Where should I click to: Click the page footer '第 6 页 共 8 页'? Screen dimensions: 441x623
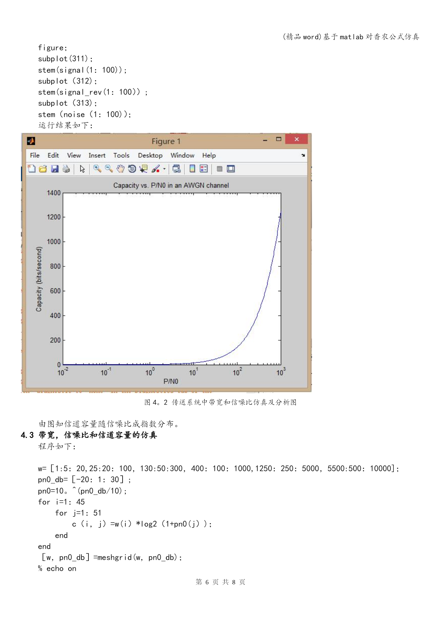(220, 582)
